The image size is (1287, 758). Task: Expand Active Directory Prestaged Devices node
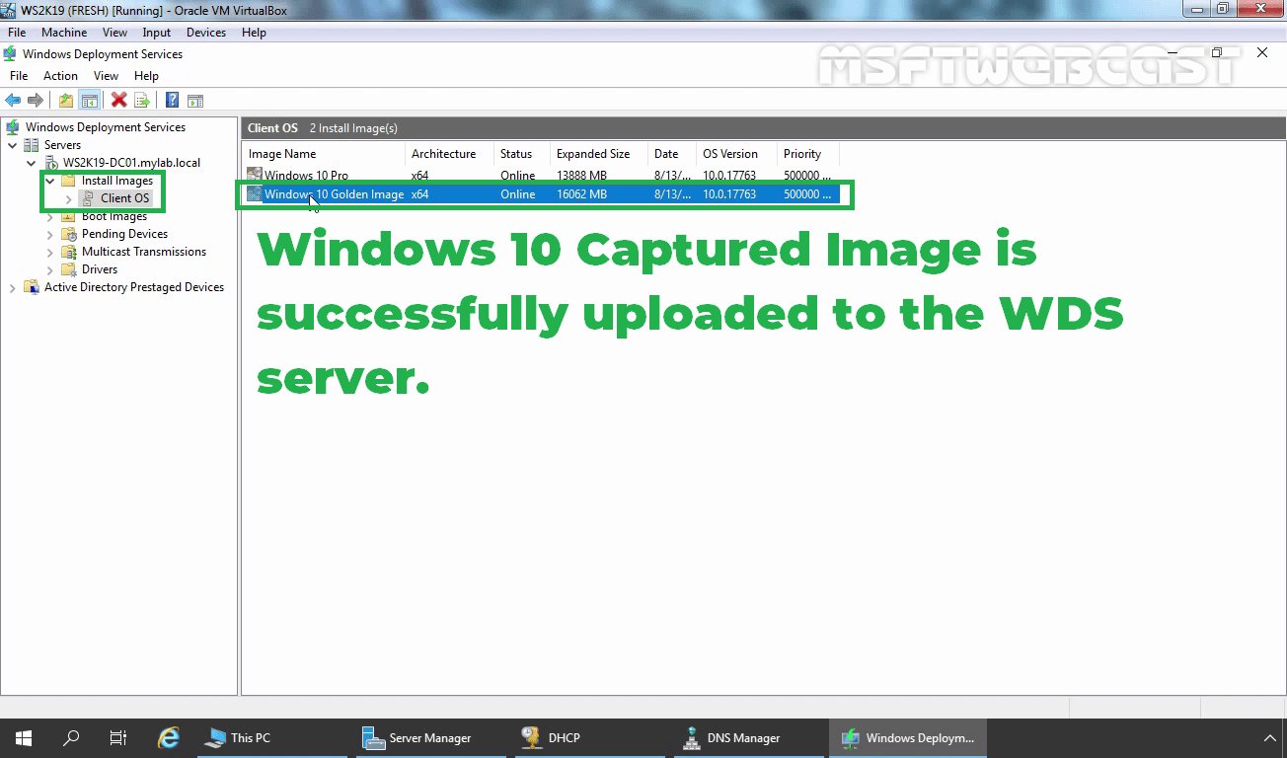click(12, 287)
